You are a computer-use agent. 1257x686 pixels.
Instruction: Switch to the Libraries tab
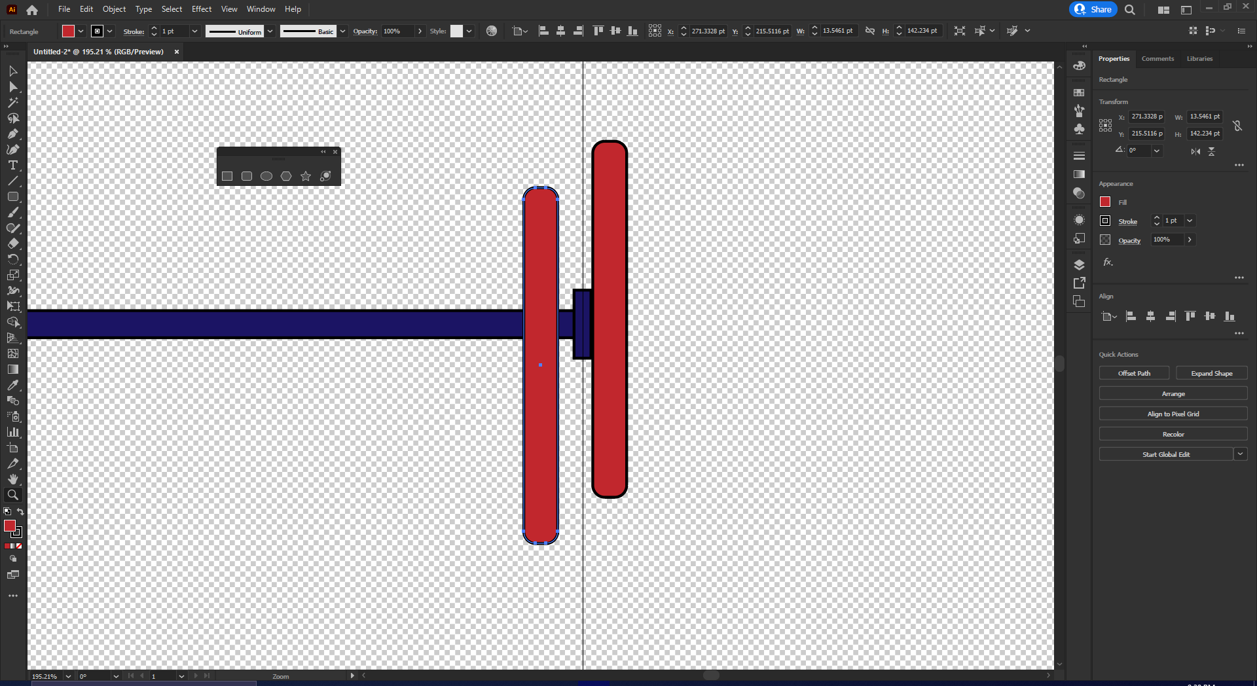point(1199,58)
